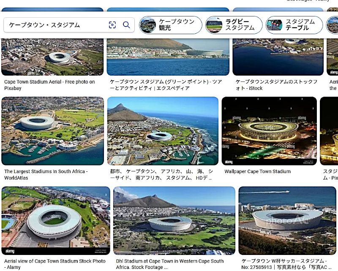Select the スタジアム テーブル suggestion chip

pyautogui.click(x=294, y=25)
